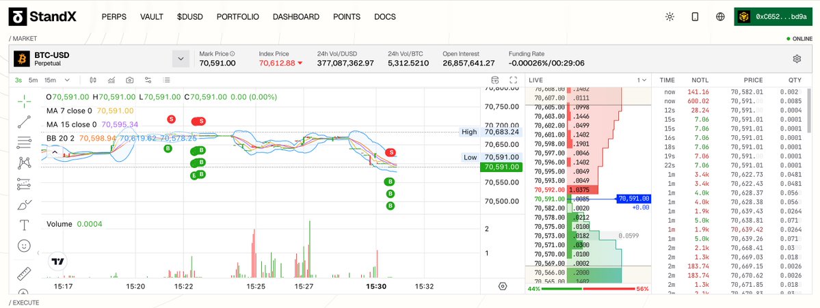Select the brush drawing tool
The height and width of the screenshot is (308, 820).
pyautogui.click(x=25, y=204)
